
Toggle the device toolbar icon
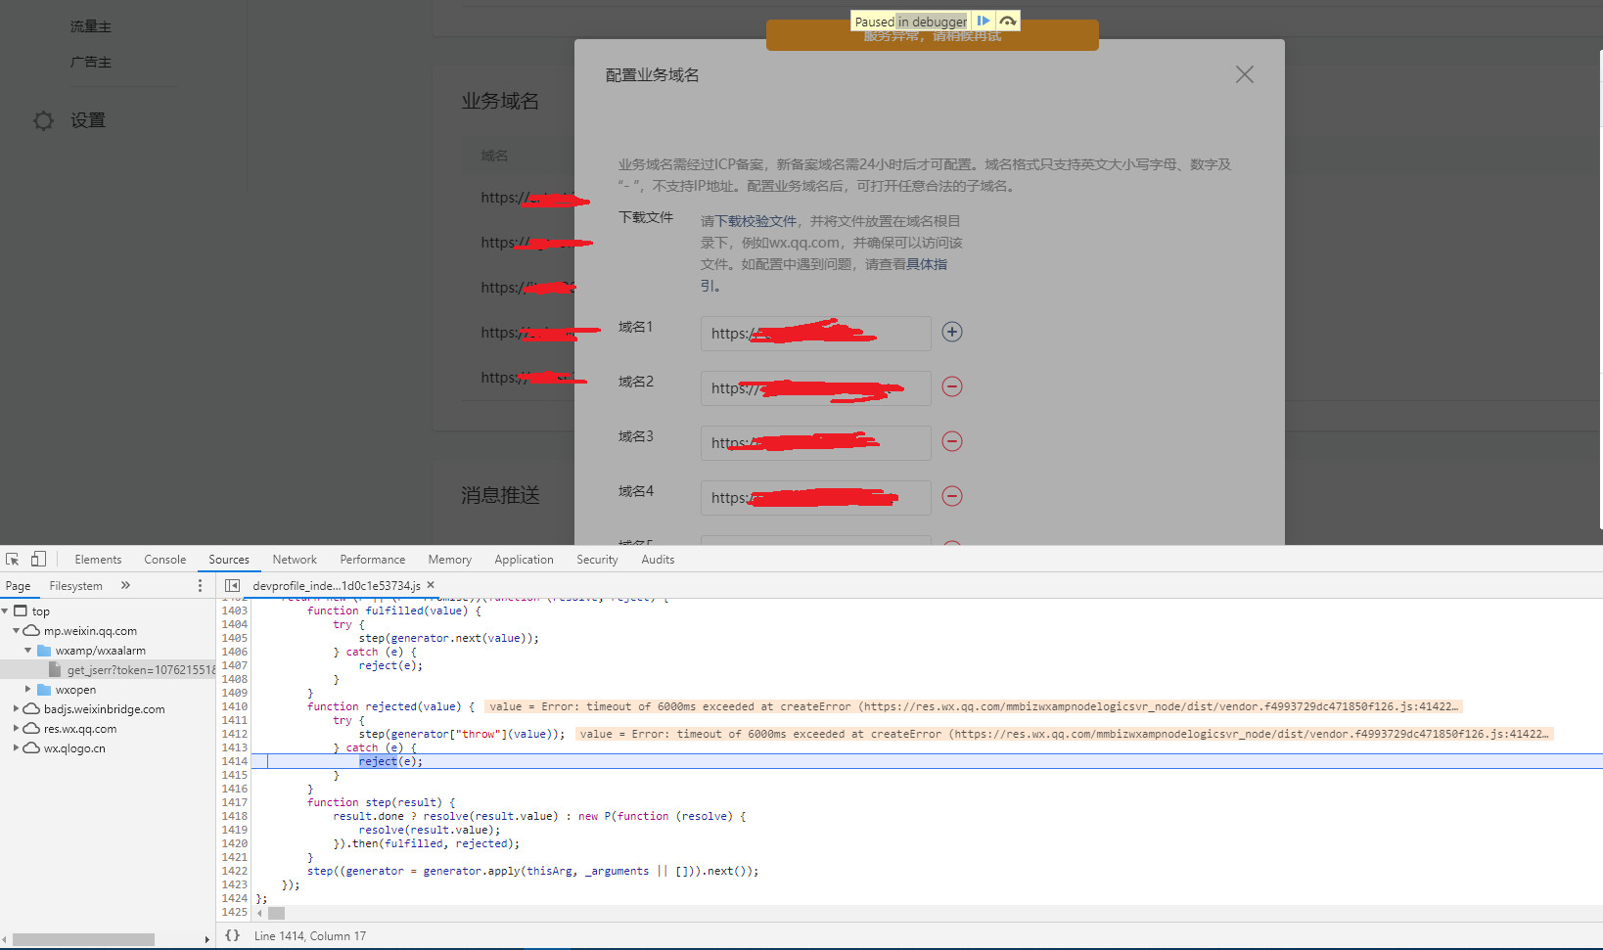pos(38,559)
